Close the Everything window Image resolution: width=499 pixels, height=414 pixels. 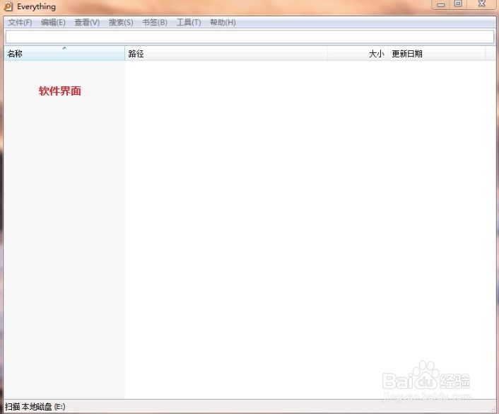click(482, 4)
